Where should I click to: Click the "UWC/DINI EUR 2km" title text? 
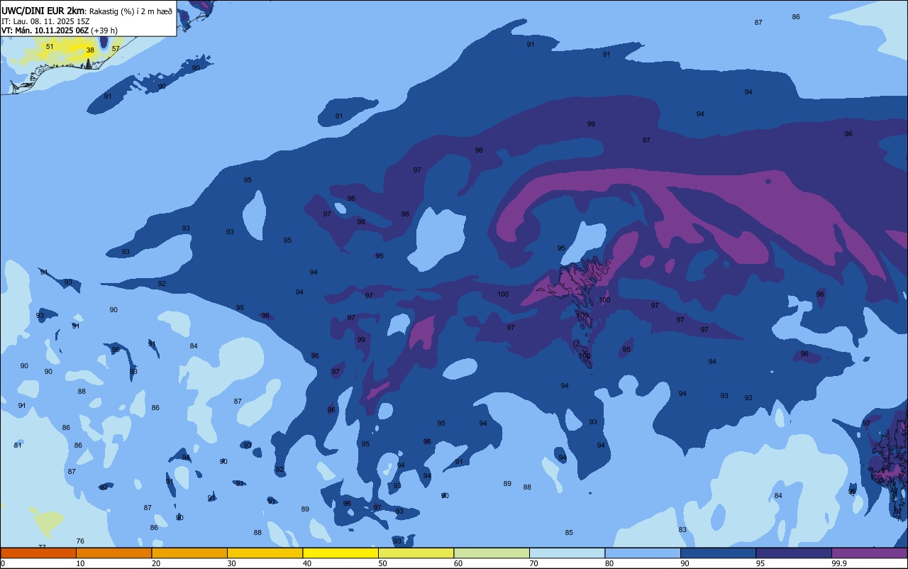(43, 10)
